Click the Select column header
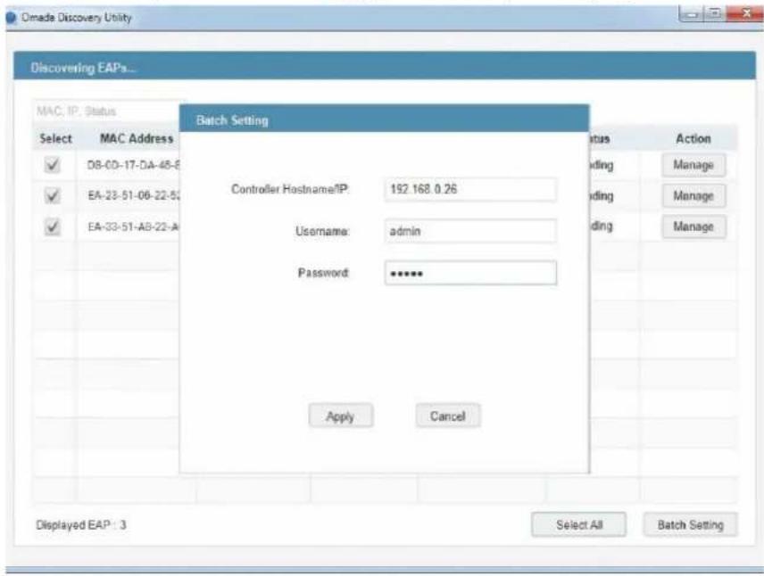 55,139
